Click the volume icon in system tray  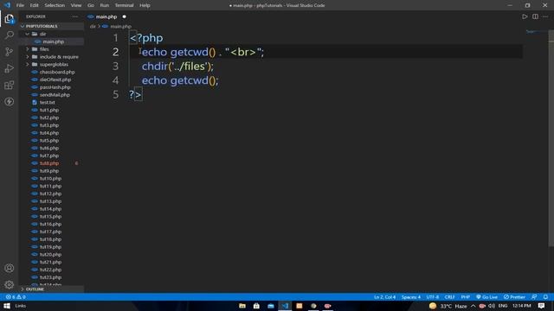point(492,306)
